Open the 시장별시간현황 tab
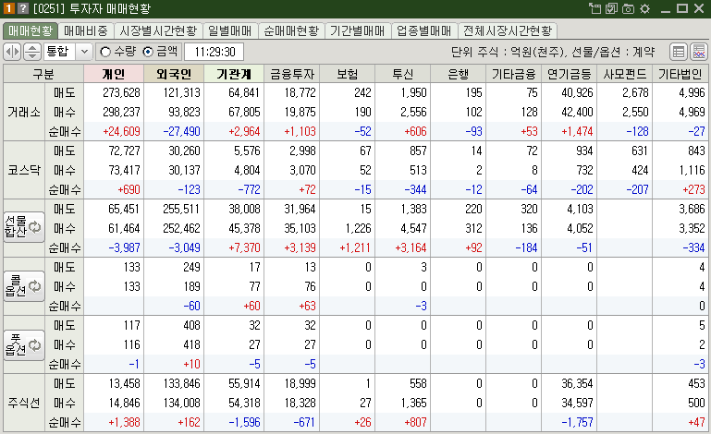711x434 pixels. click(158, 30)
